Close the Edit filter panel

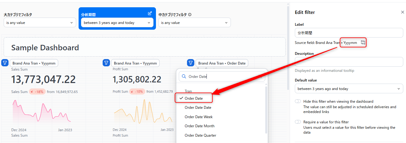click(402, 12)
